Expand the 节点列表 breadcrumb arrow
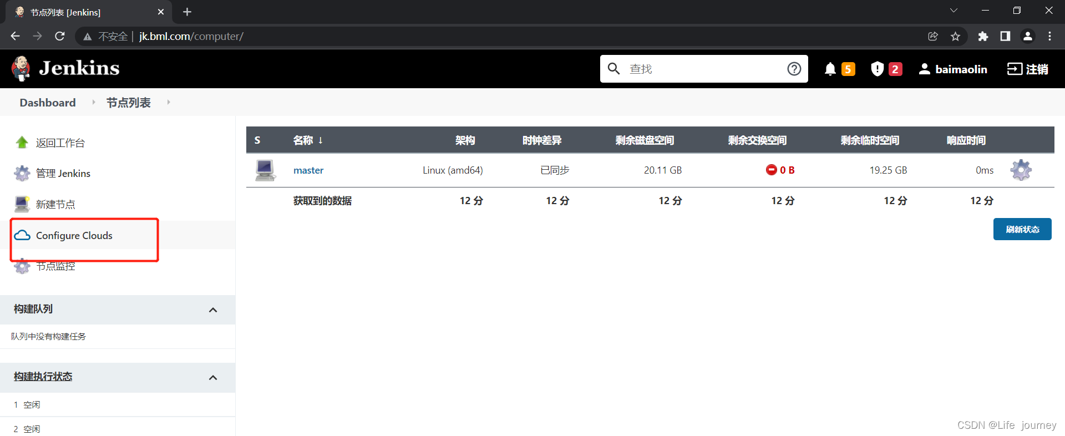 point(169,102)
